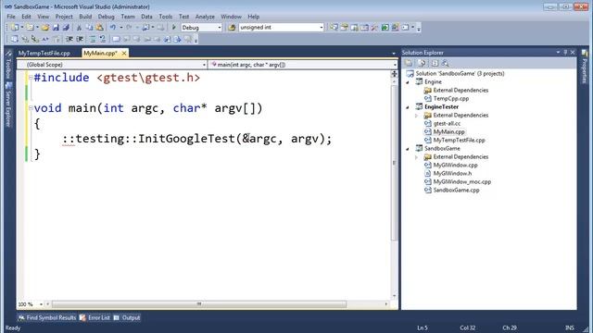Screen dimensions: 593x333
Task: Expand External Dependencies under EngineTester
Action: click(x=417, y=116)
